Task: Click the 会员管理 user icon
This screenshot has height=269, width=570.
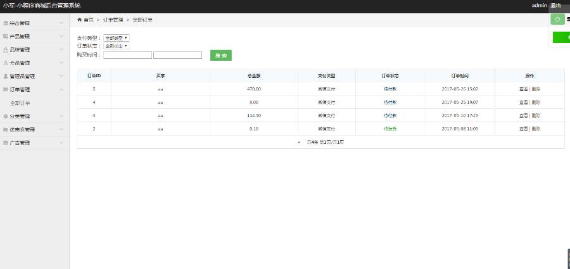Action: pos(6,63)
